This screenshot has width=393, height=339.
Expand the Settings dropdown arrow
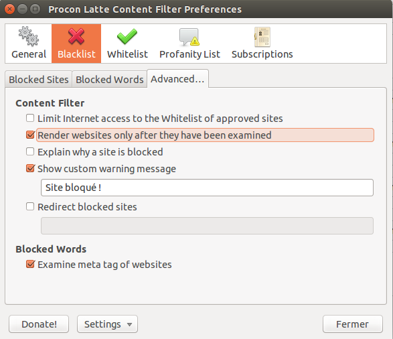coord(129,324)
